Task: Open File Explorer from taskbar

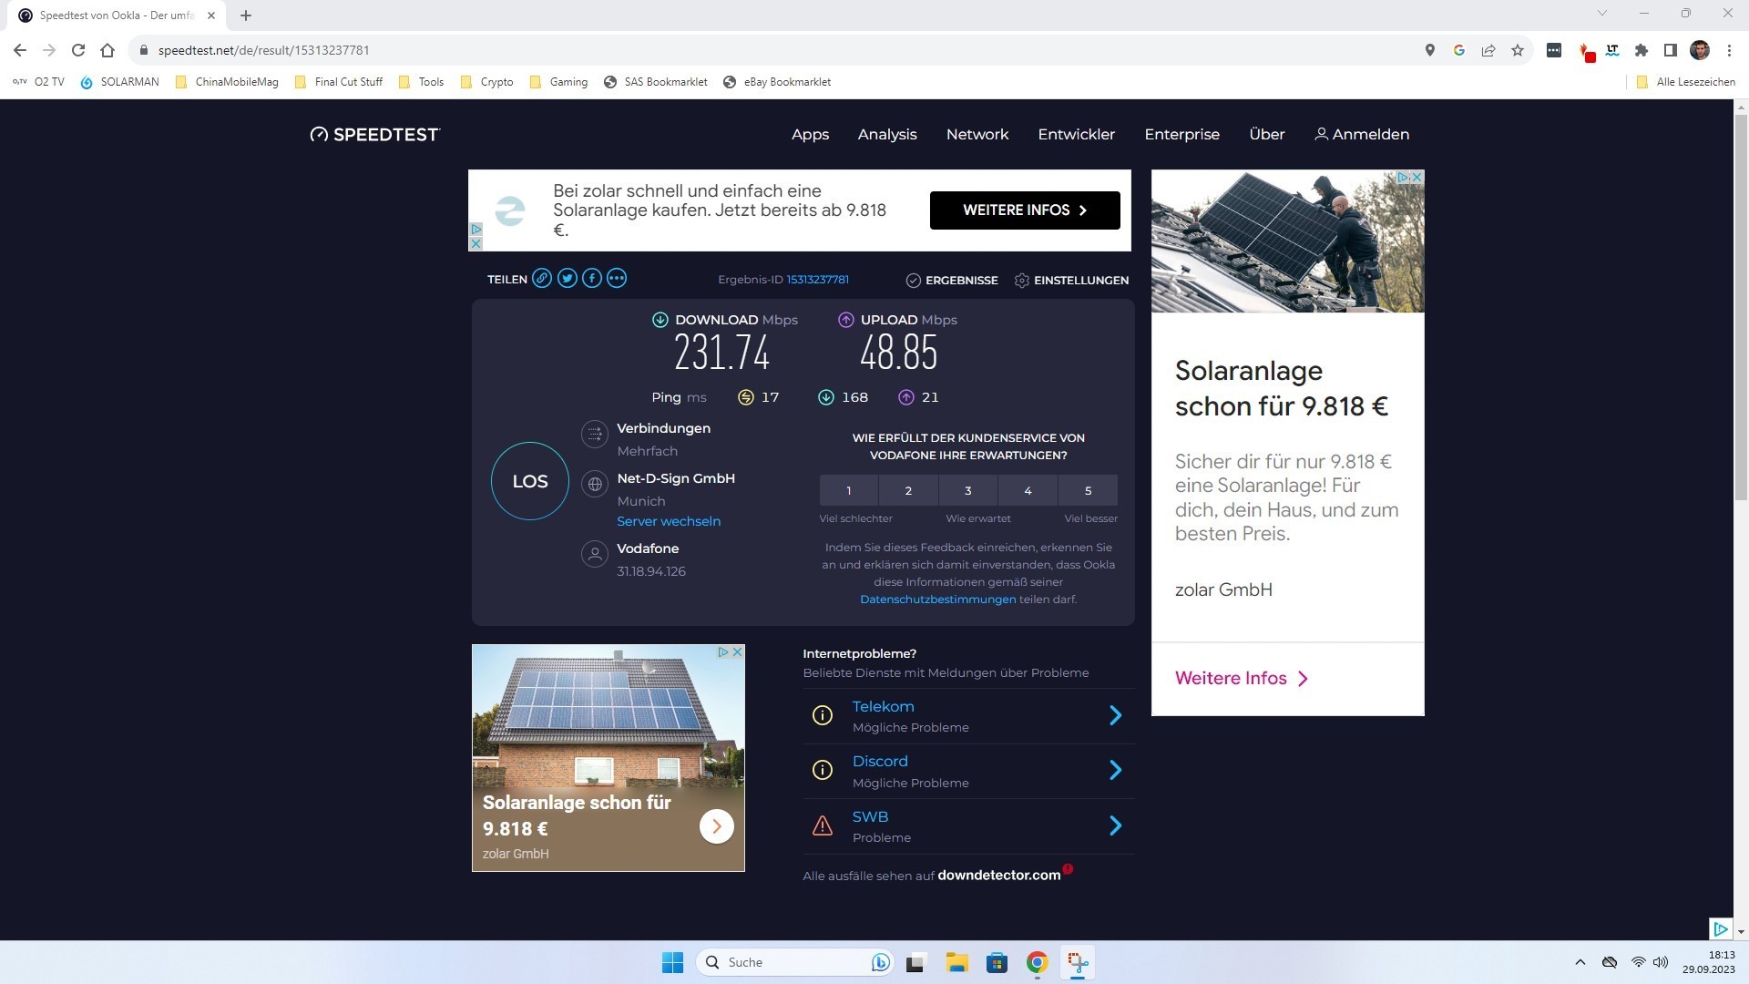Action: 956,962
